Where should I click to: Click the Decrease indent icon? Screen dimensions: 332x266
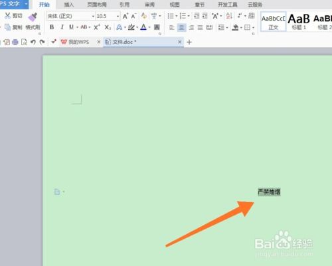[197, 16]
